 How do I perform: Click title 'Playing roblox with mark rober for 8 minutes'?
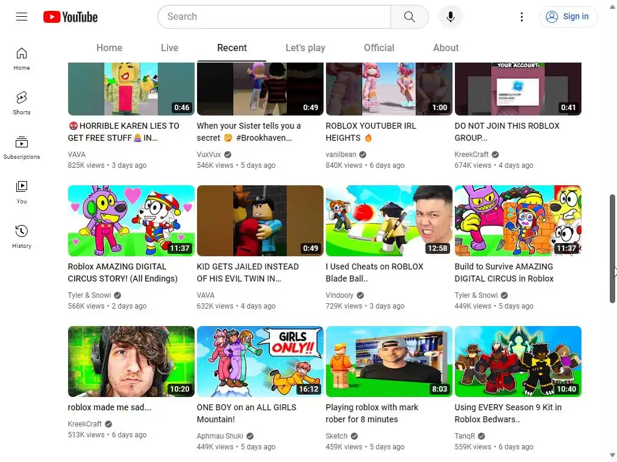point(372,413)
